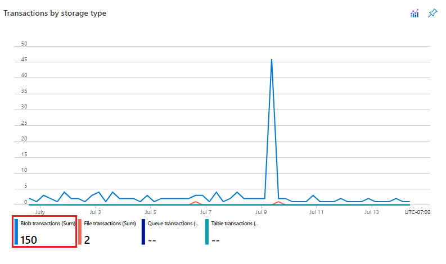The height and width of the screenshot is (264, 446).
Task: Click the Jul 9 x-axis label
Action: click(261, 212)
